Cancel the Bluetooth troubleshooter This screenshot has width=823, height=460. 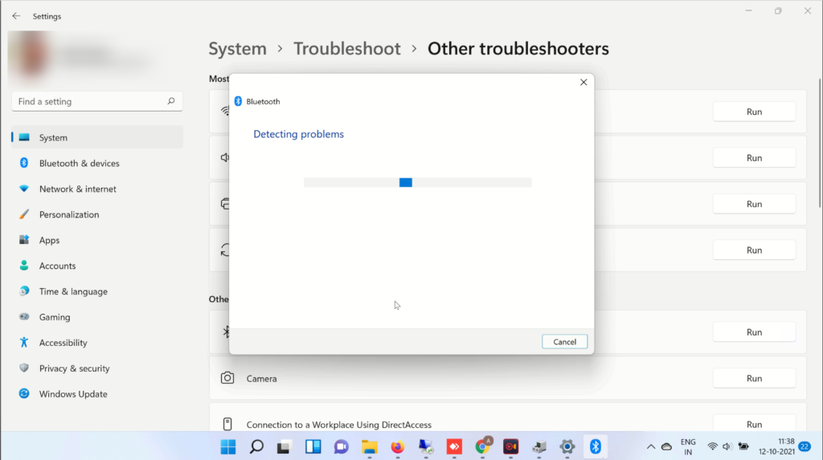(x=564, y=341)
